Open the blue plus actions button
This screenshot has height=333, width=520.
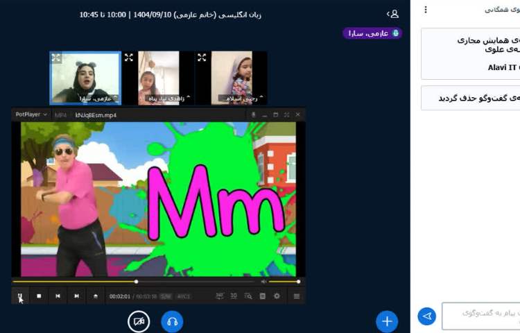[x=387, y=321]
